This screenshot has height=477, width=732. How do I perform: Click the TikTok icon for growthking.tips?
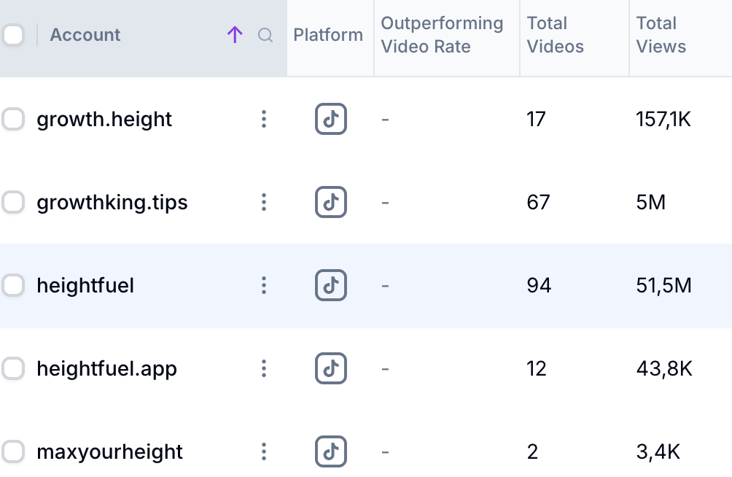coord(331,202)
